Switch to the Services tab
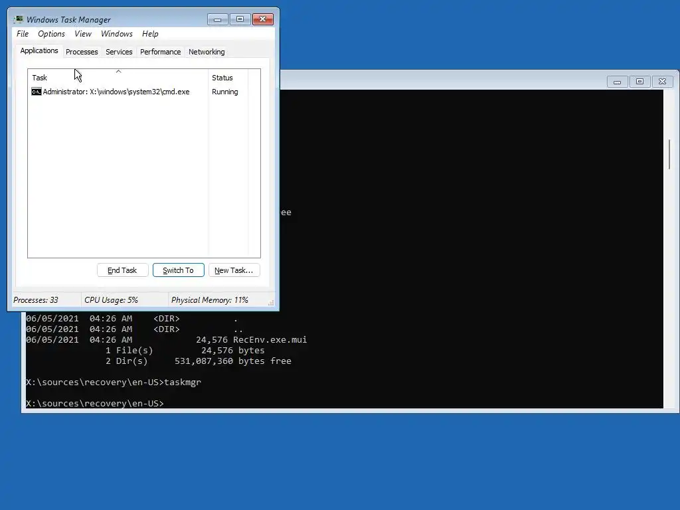 coord(119,52)
